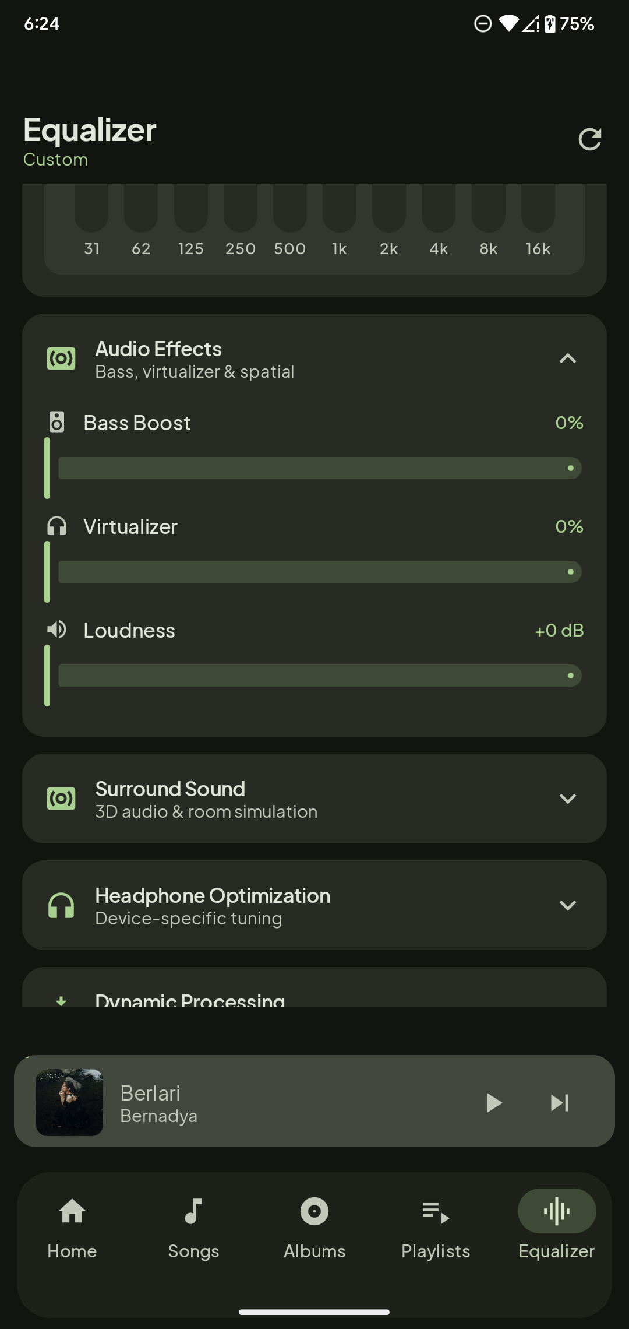Tap the Virtualizer headphones icon

point(56,526)
